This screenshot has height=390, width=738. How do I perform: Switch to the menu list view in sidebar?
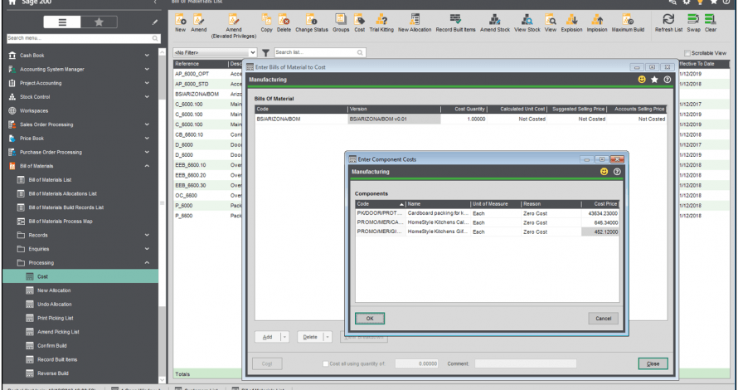point(62,22)
